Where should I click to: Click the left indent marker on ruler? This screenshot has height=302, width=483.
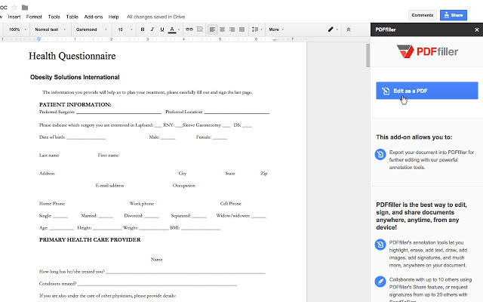(38, 39)
